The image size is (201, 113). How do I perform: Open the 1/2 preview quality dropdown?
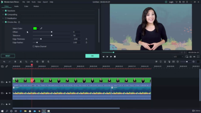tap(178, 56)
